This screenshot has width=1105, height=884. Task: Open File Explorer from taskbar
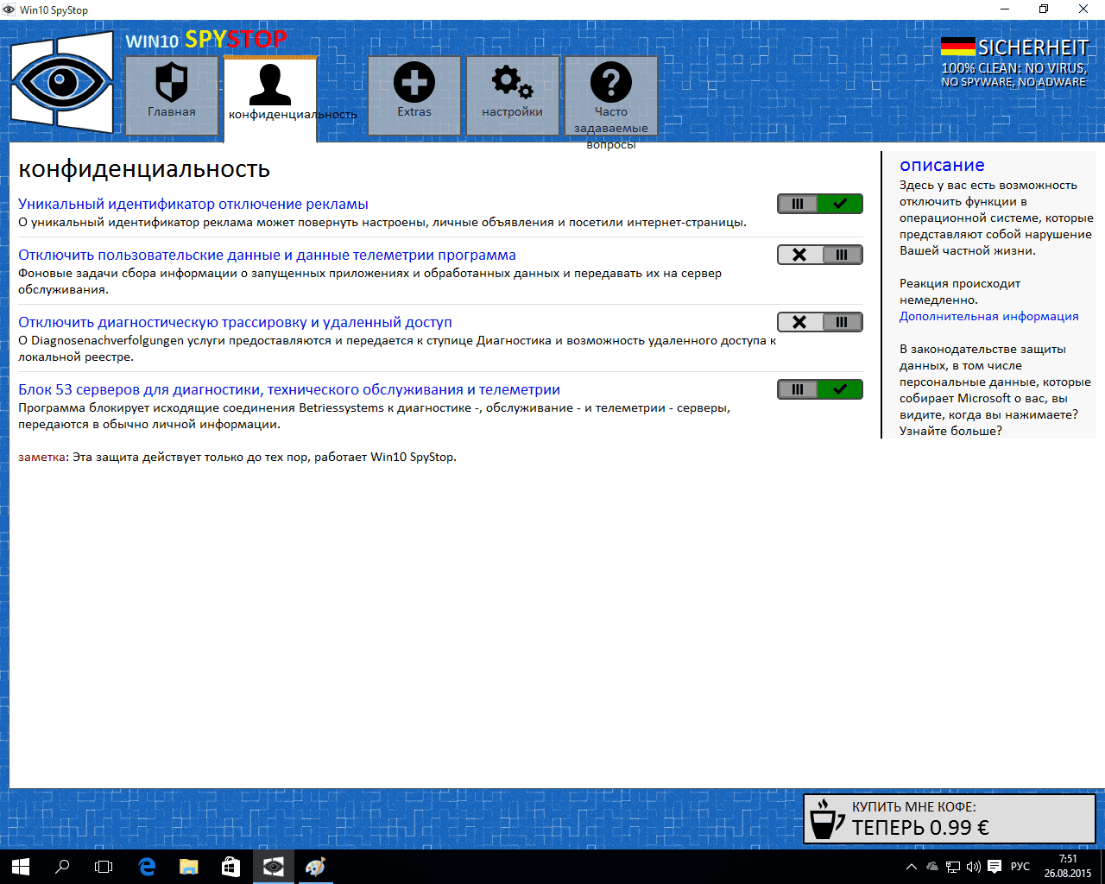click(x=188, y=867)
